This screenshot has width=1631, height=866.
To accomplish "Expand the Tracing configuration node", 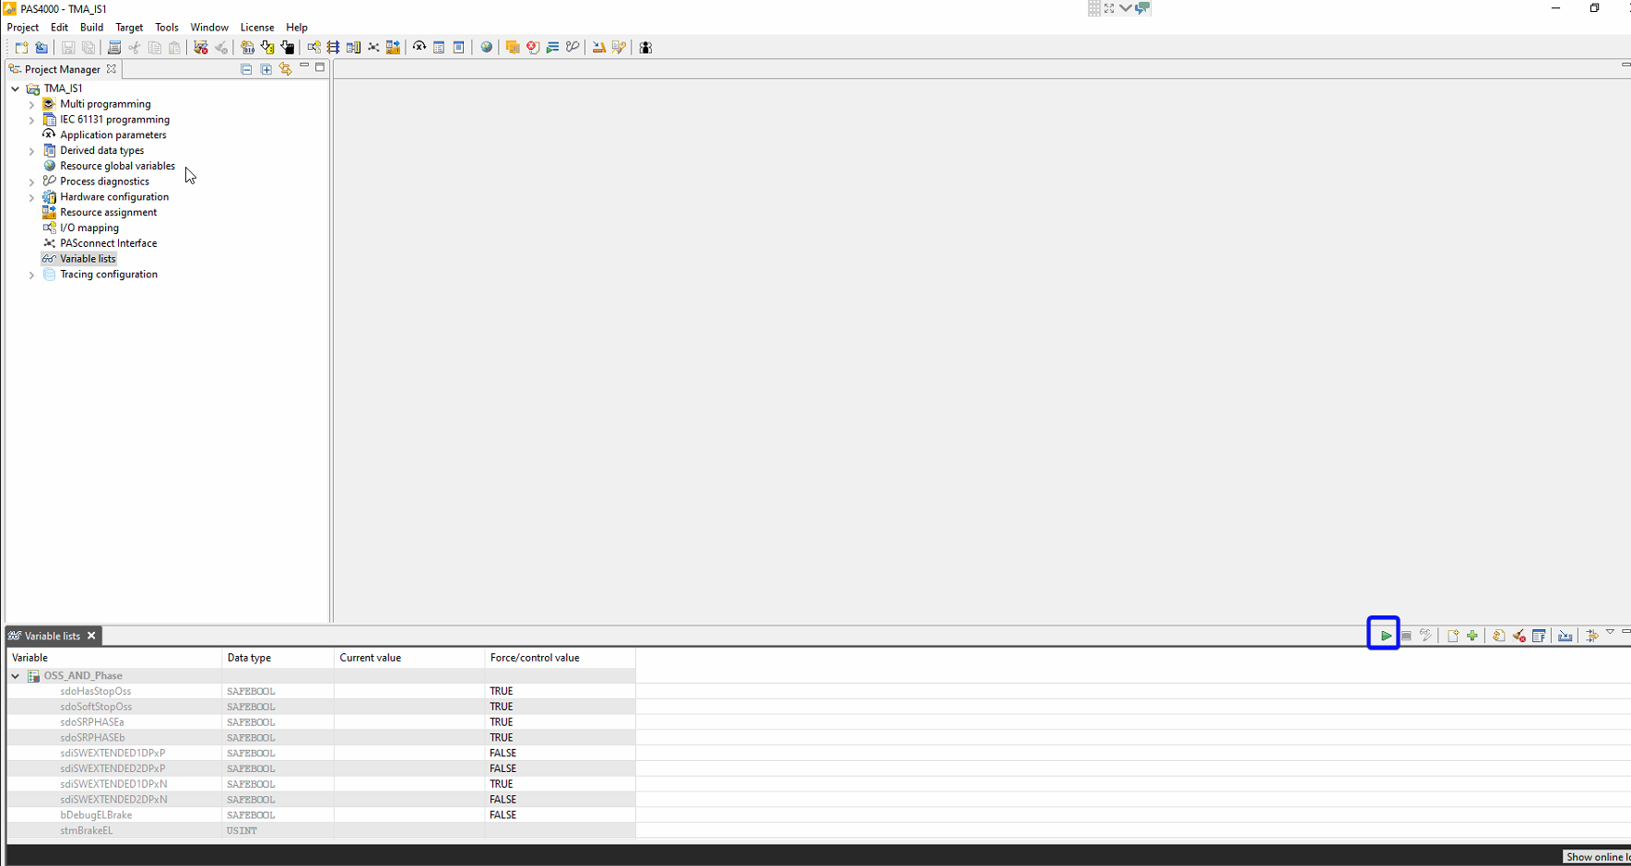I will point(31,275).
